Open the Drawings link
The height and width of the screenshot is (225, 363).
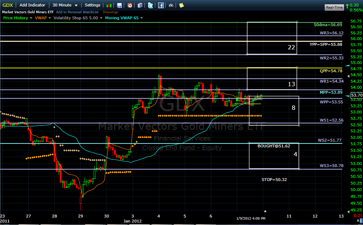point(111,12)
